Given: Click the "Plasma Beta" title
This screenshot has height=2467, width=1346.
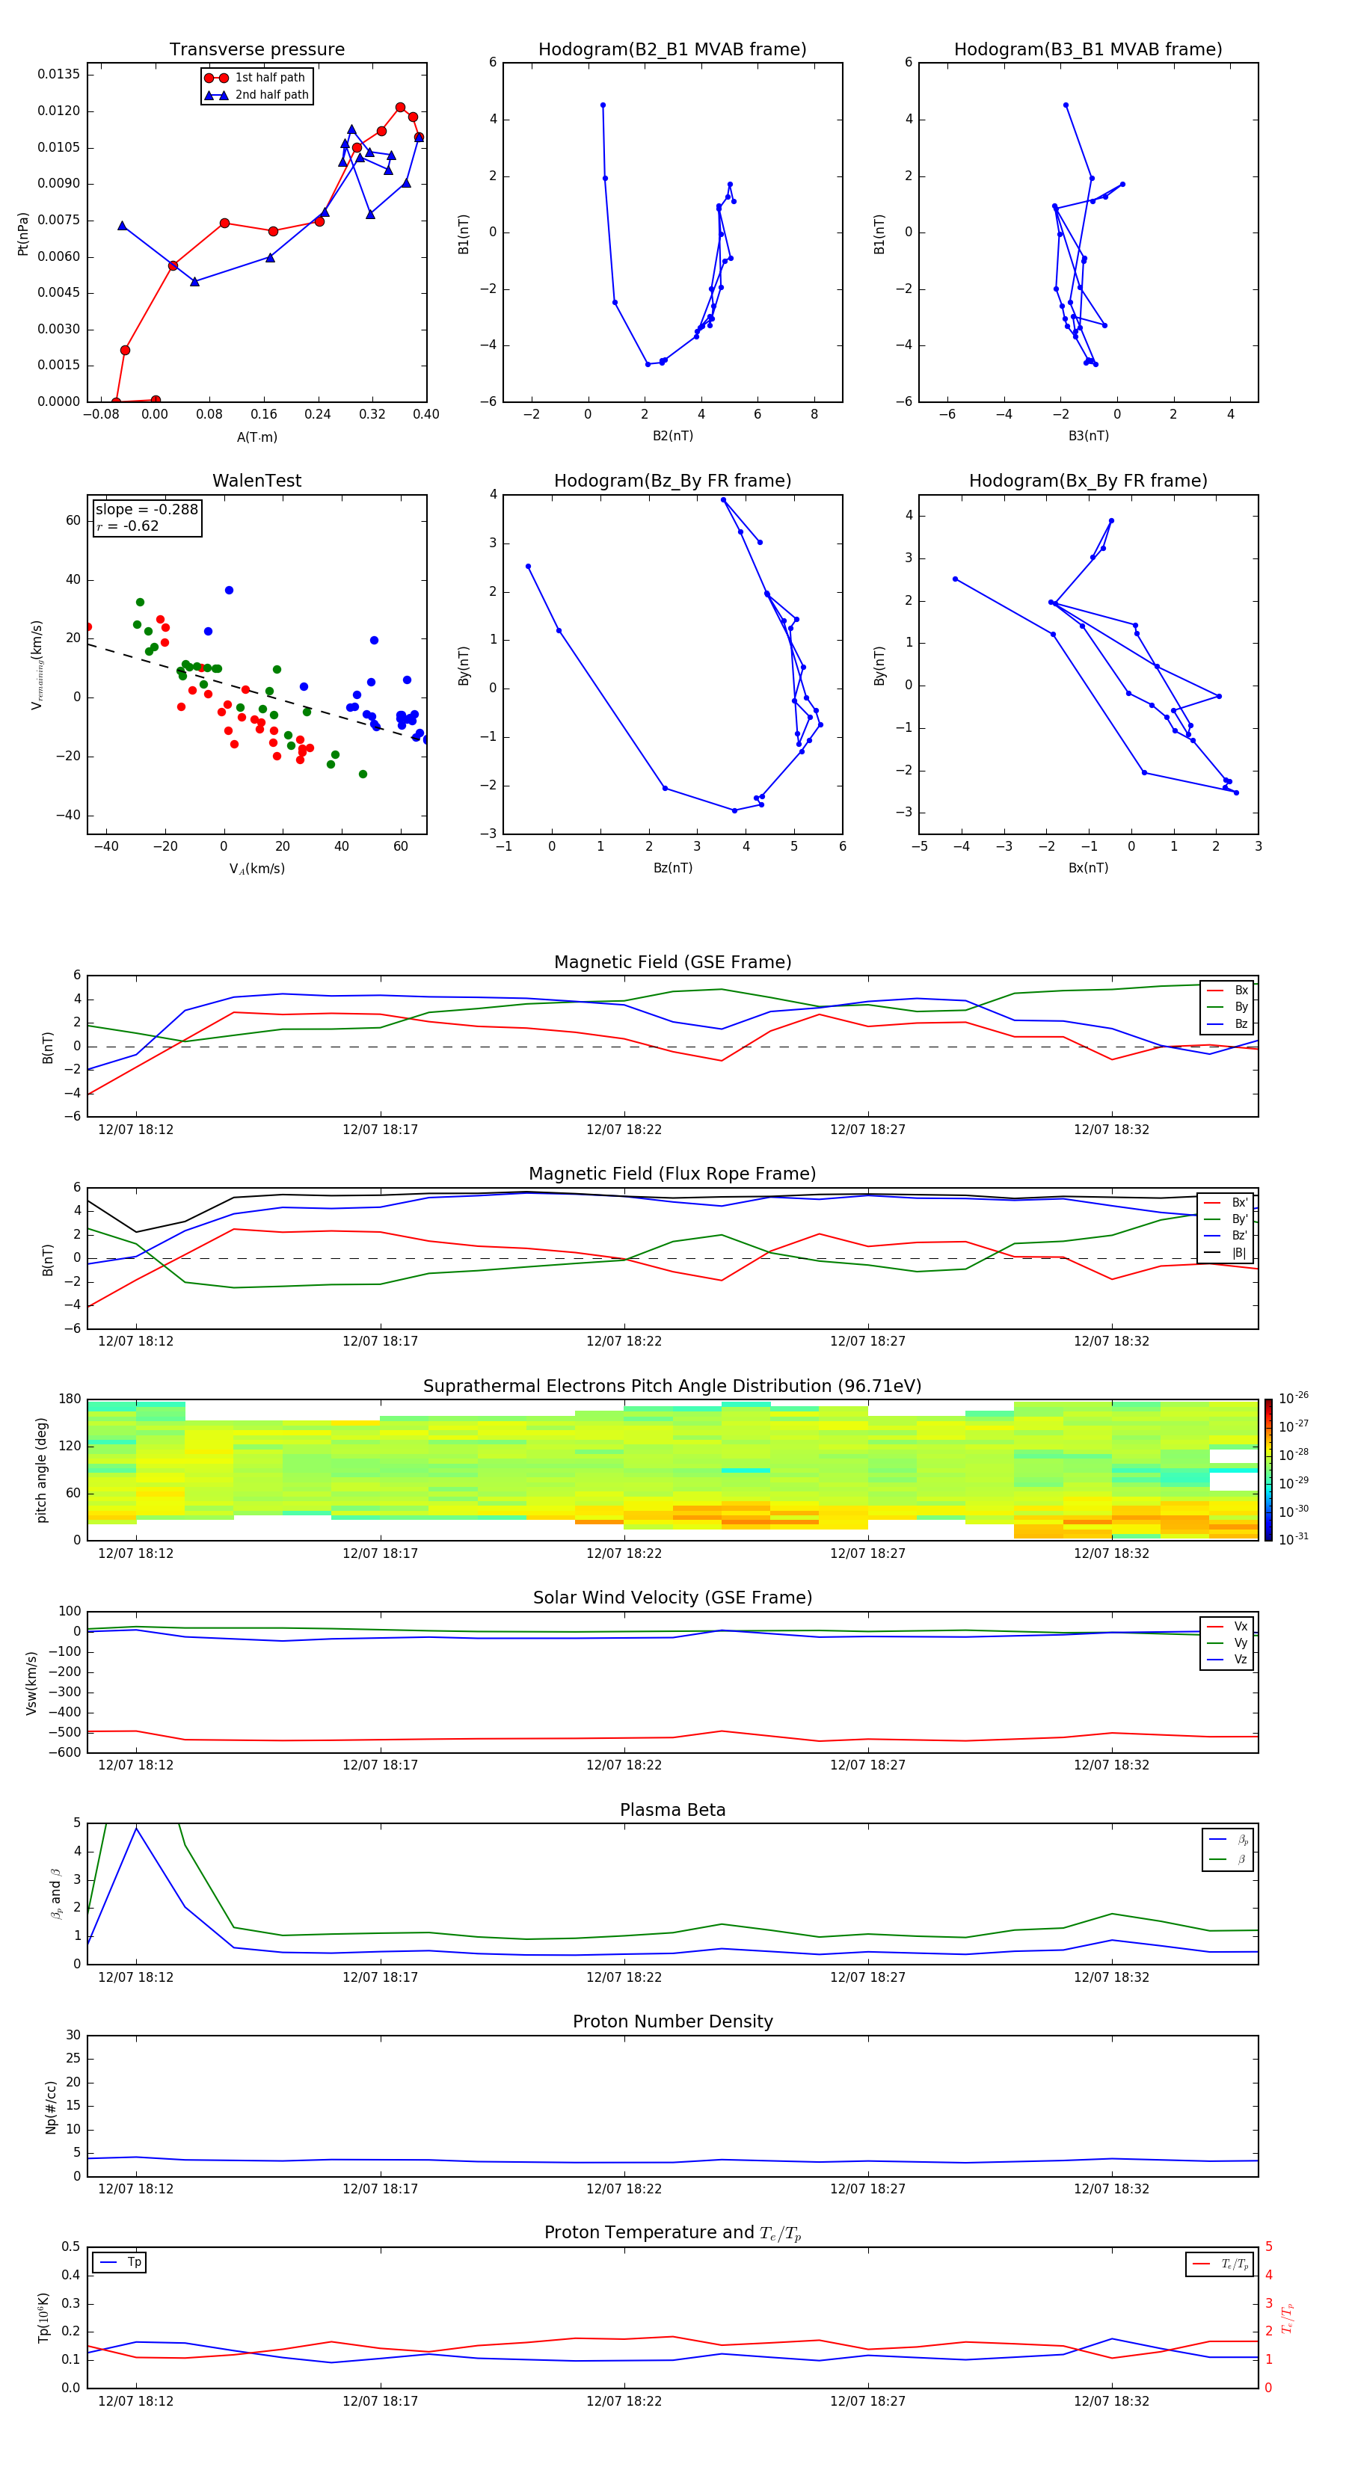Looking at the screenshot, I should point(672,1811).
